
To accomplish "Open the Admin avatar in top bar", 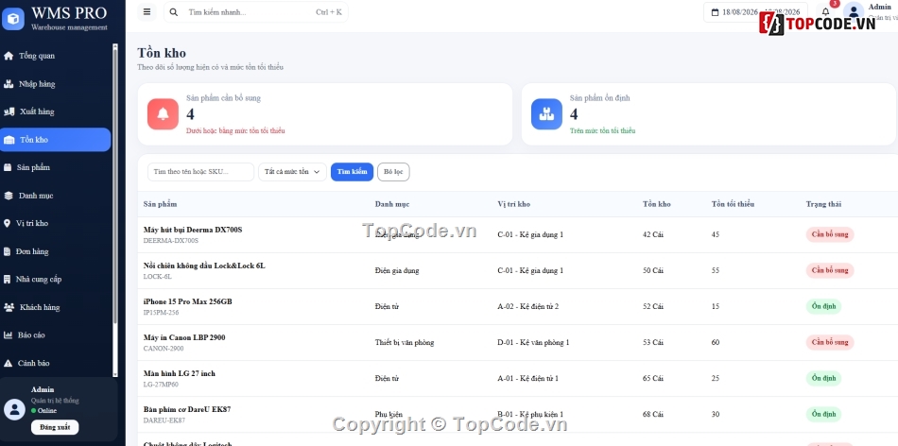I will (854, 12).
